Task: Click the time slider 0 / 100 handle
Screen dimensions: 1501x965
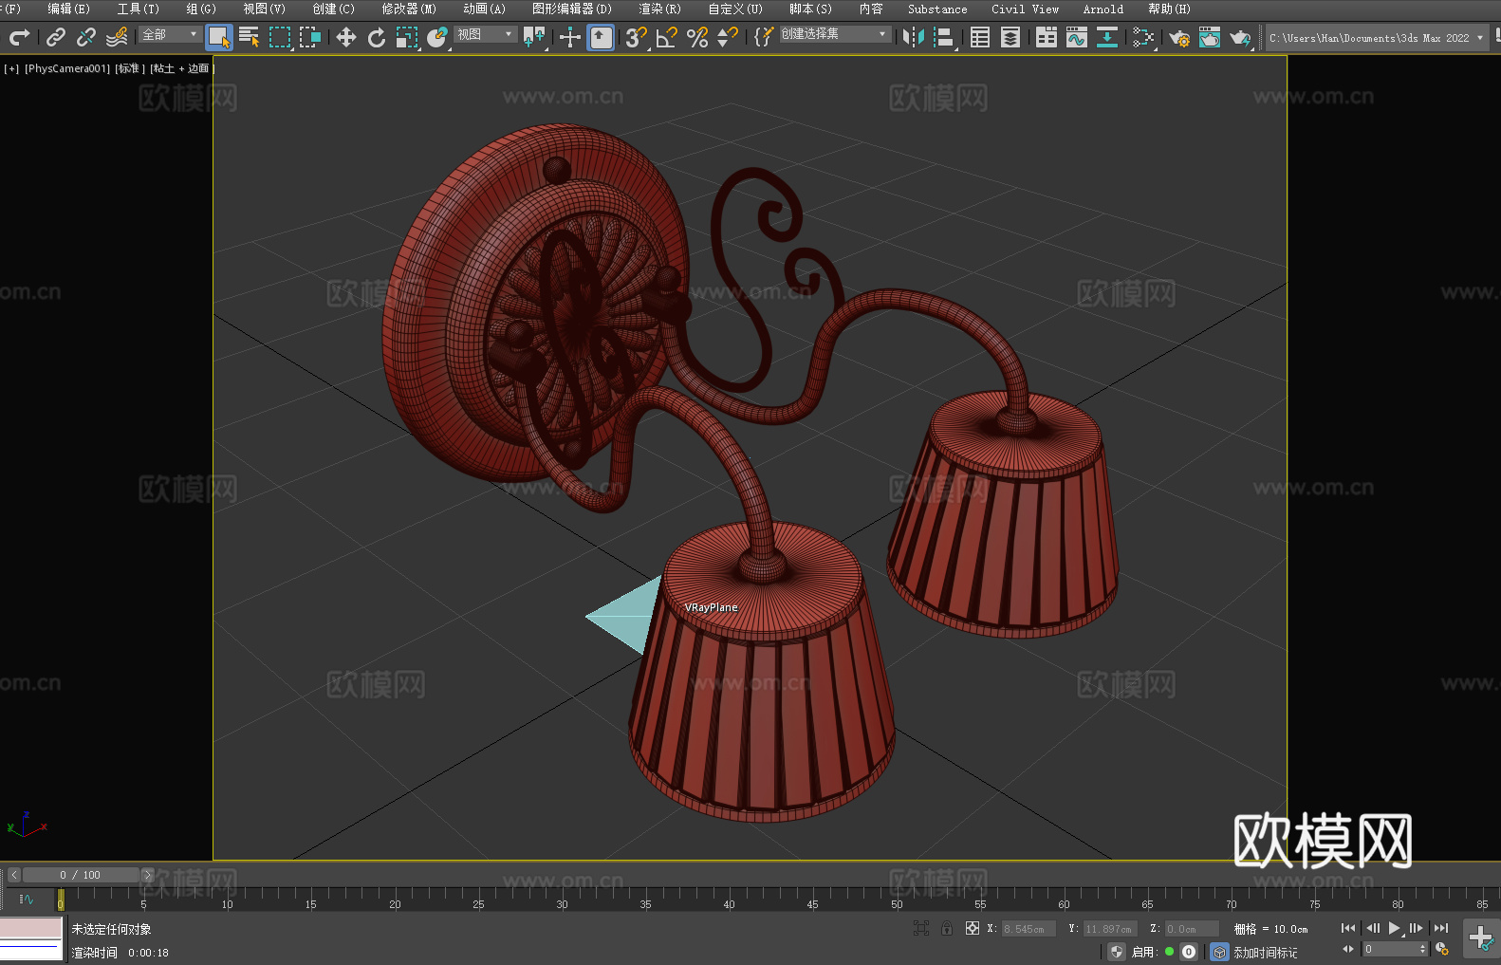Action: (81, 875)
